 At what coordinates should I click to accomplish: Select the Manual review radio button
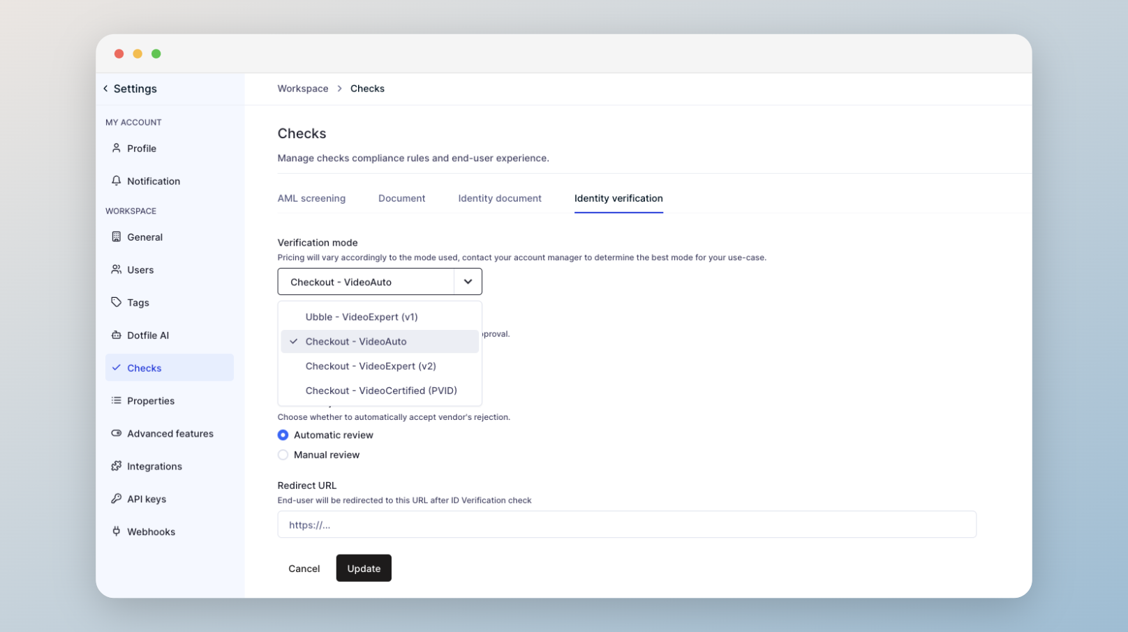[x=283, y=455]
